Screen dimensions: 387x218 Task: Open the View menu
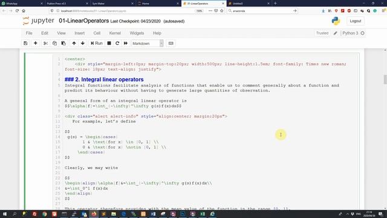[x=61, y=33]
